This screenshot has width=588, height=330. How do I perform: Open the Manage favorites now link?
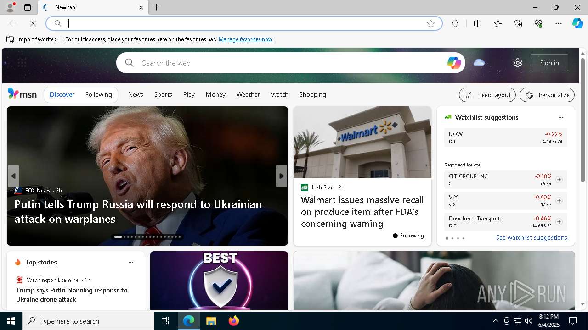[x=245, y=39]
